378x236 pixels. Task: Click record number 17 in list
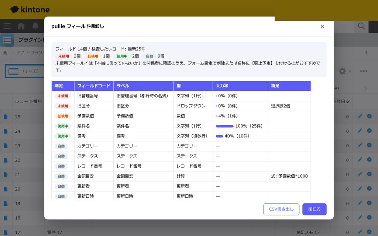point(18,233)
